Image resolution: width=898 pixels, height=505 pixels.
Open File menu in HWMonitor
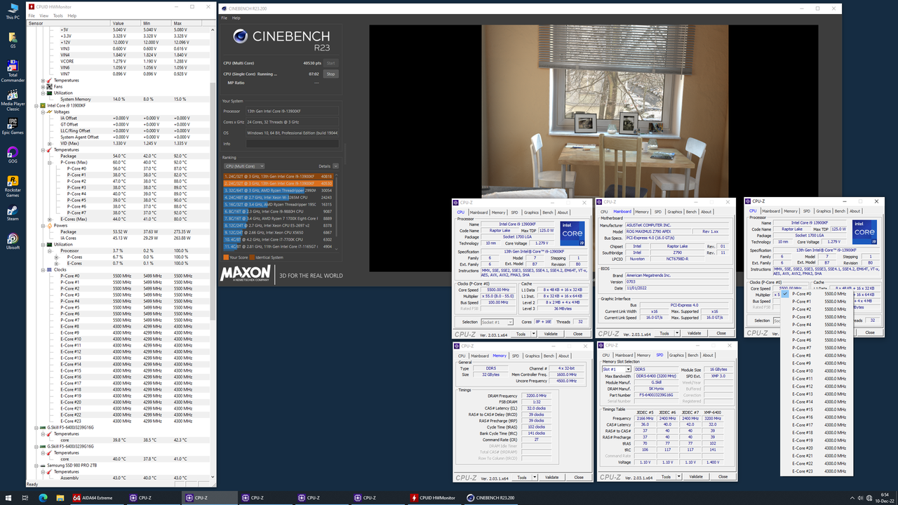click(32, 15)
